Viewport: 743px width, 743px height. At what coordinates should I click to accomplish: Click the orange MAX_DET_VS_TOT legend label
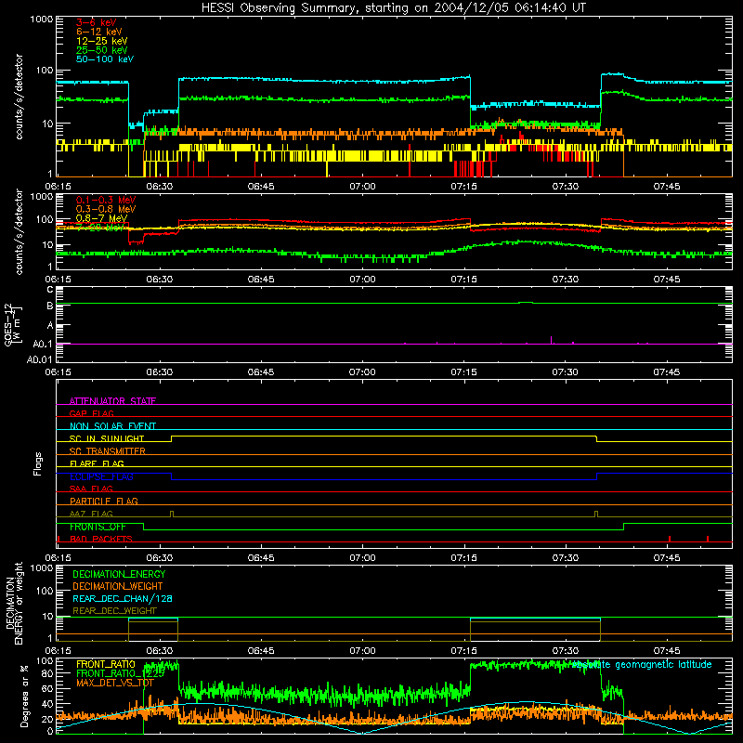pyautogui.click(x=115, y=683)
